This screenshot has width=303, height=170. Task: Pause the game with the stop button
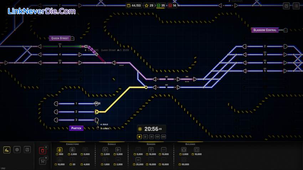(x=140, y=137)
